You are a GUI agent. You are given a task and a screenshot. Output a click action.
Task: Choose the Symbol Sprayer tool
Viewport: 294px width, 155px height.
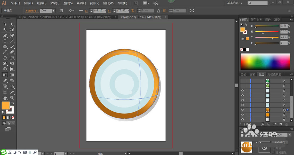[5, 86]
